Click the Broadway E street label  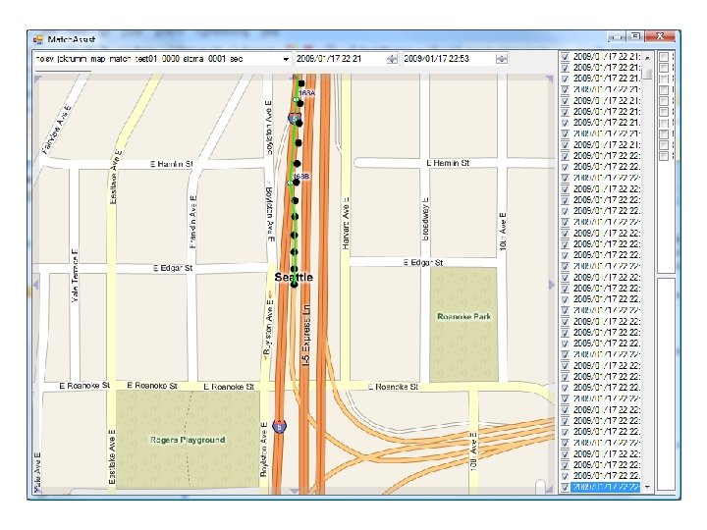click(x=425, y=219)
